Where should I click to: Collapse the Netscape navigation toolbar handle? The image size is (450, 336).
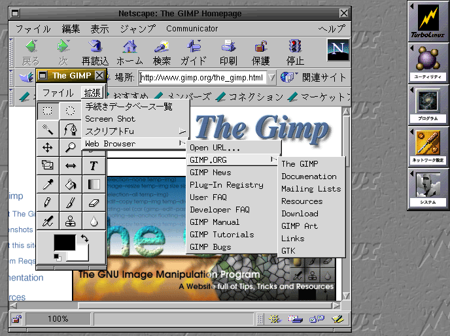[11, 52]
